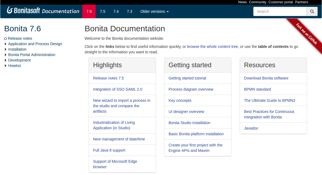
Task: Switch to the 7.3 version tab
Action: [130, 11]
